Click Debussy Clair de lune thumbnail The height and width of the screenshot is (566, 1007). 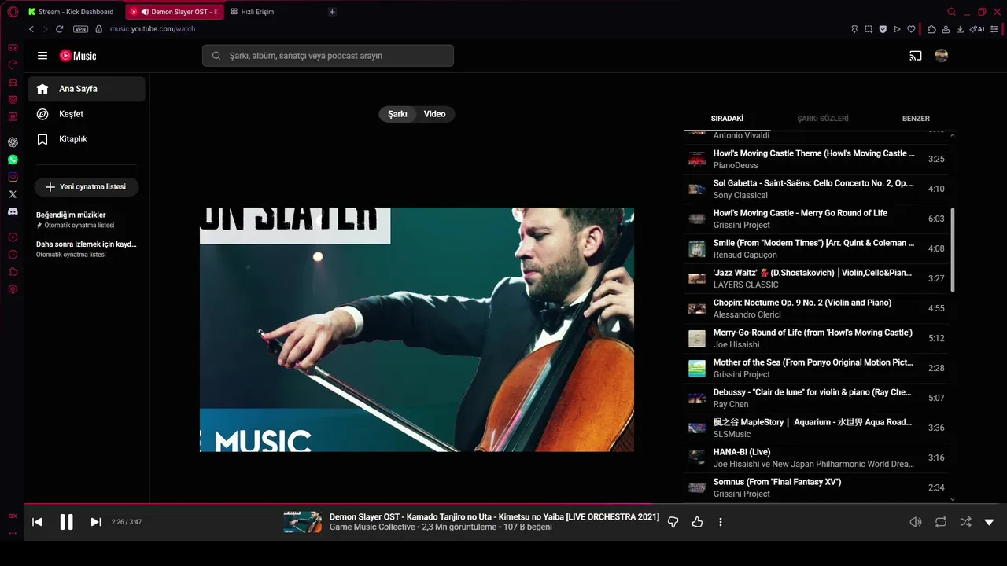pyautogui.click(x=697, y=399)
